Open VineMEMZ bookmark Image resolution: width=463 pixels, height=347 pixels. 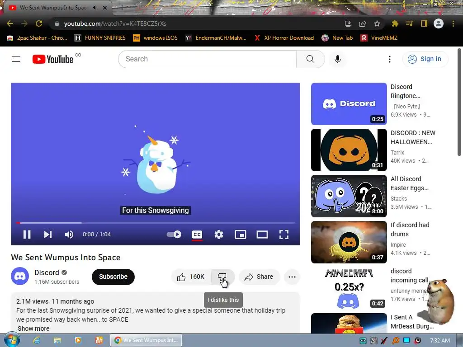[x=379, y=38]
